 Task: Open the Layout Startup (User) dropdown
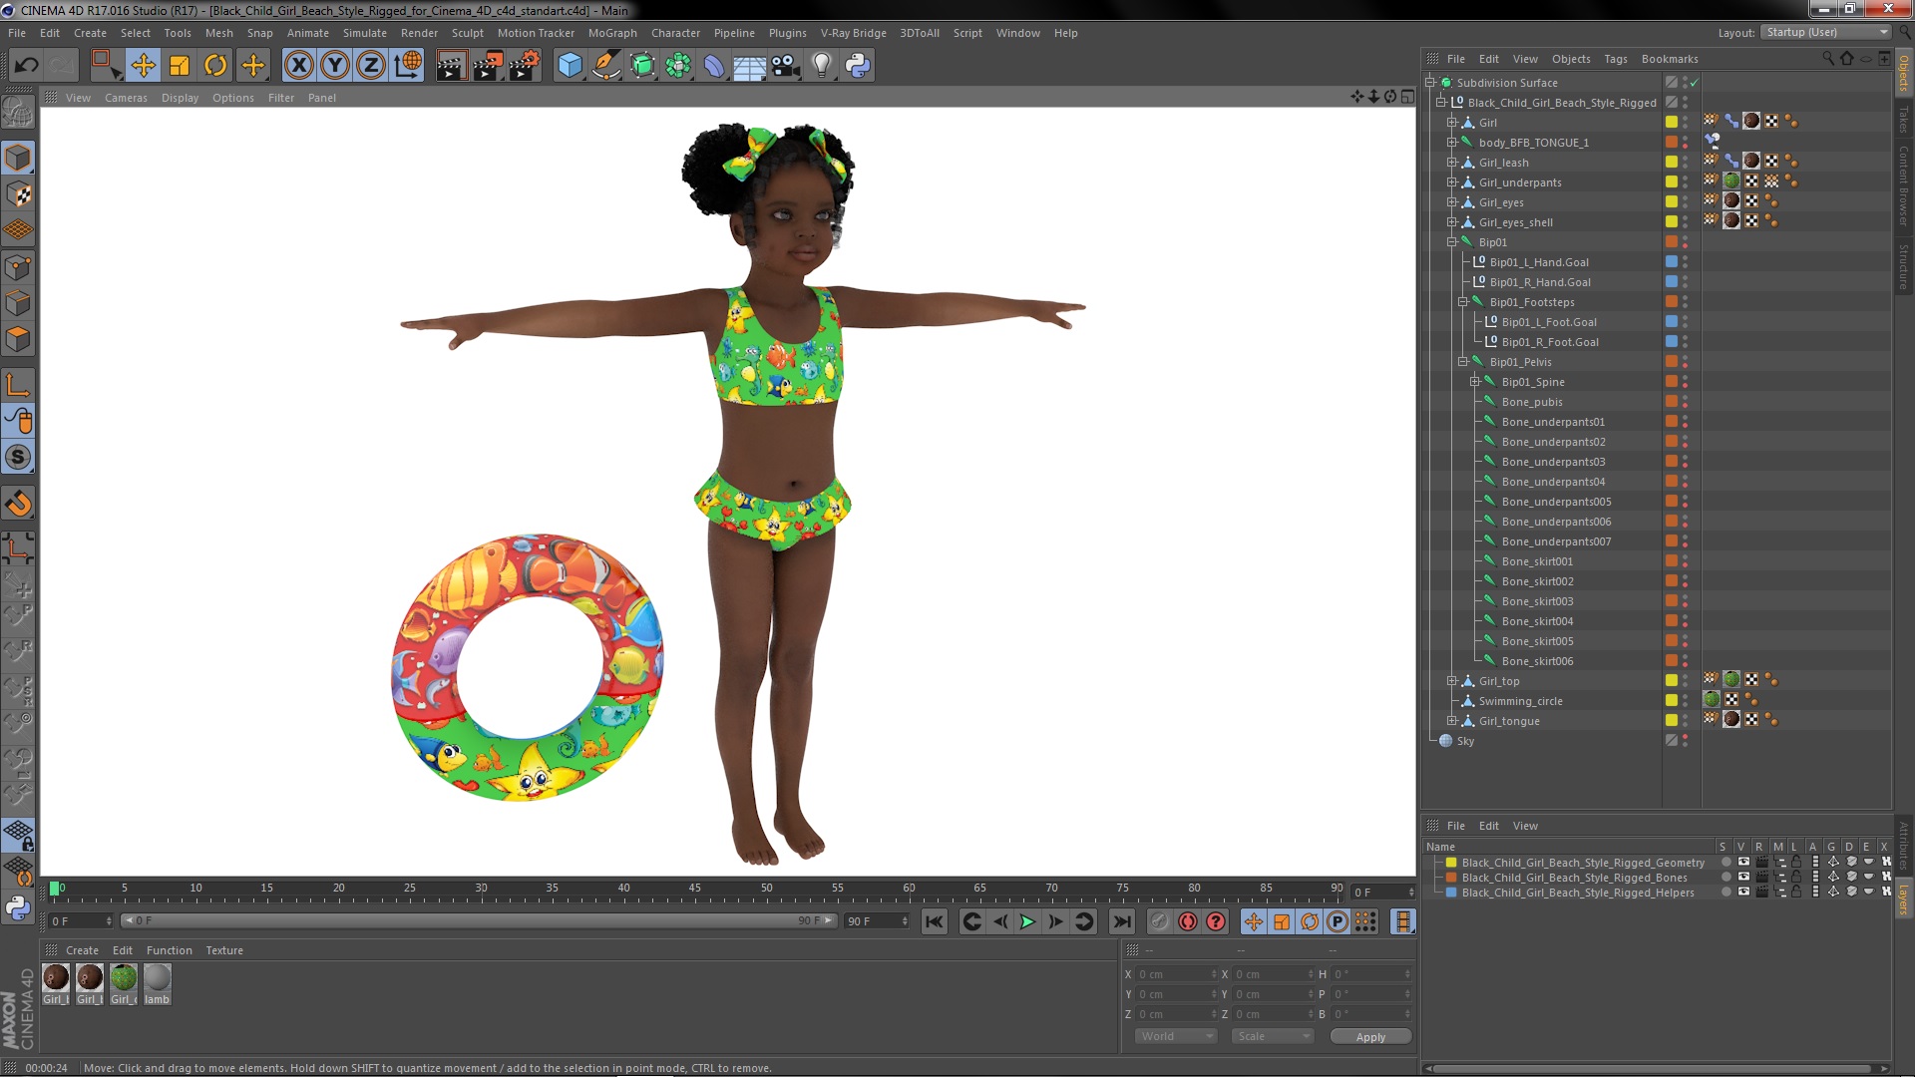click(1824, 33)
